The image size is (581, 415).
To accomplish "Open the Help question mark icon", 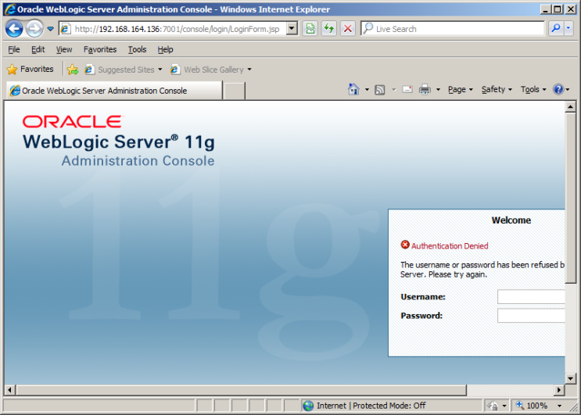I will pos(558,90).
